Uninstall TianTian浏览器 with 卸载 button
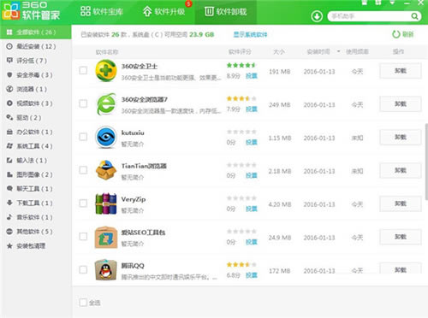The image size is (428, 318). (401, 170)
